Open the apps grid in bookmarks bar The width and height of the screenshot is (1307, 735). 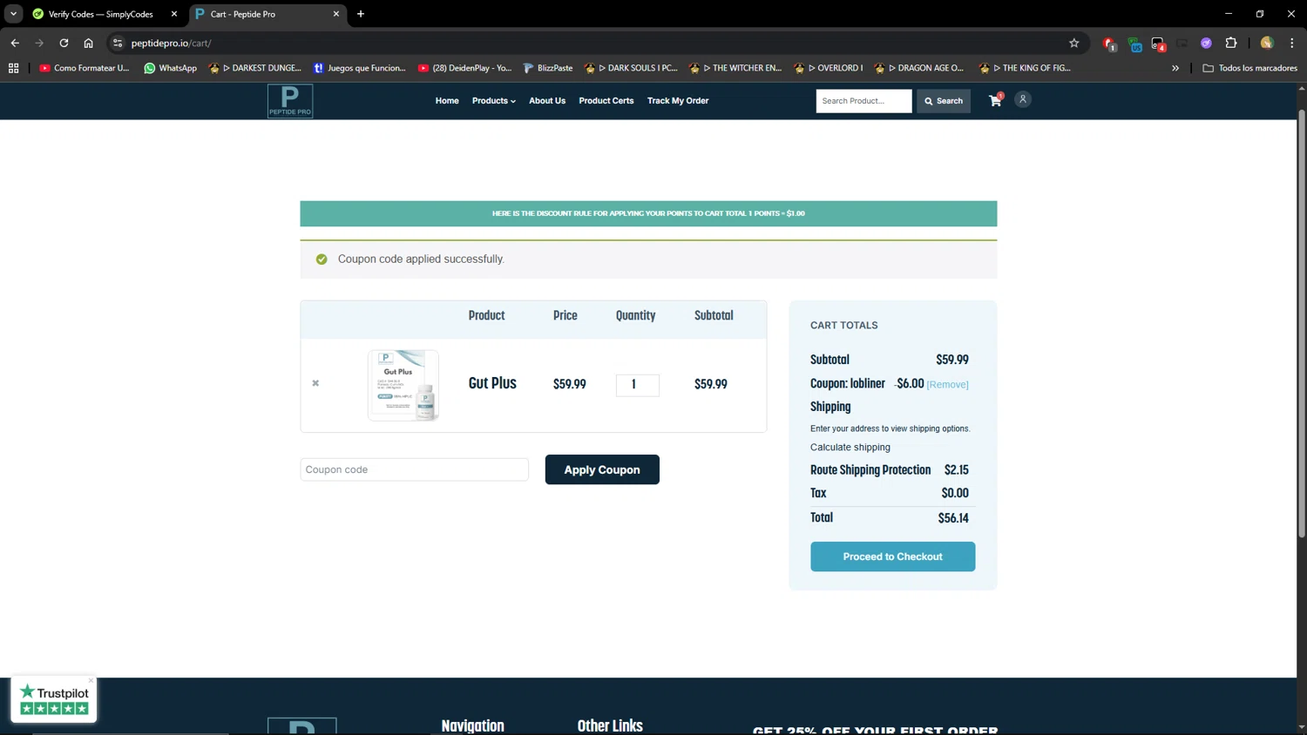tap(13, 68)
